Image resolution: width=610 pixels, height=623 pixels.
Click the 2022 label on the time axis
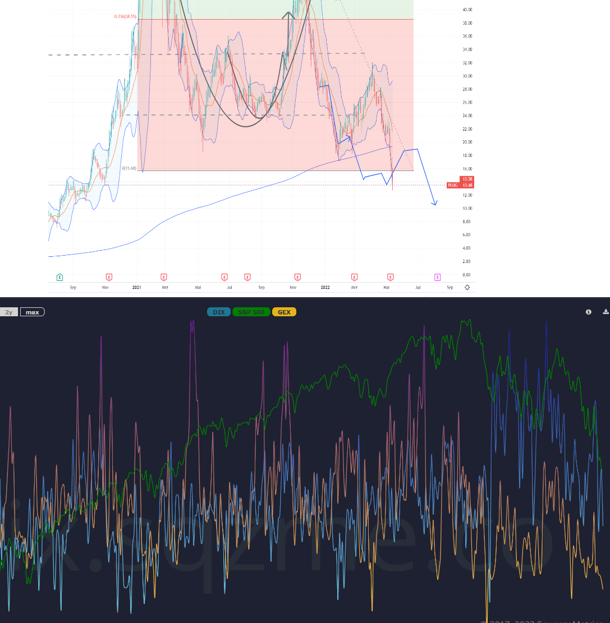click(325, 287)
